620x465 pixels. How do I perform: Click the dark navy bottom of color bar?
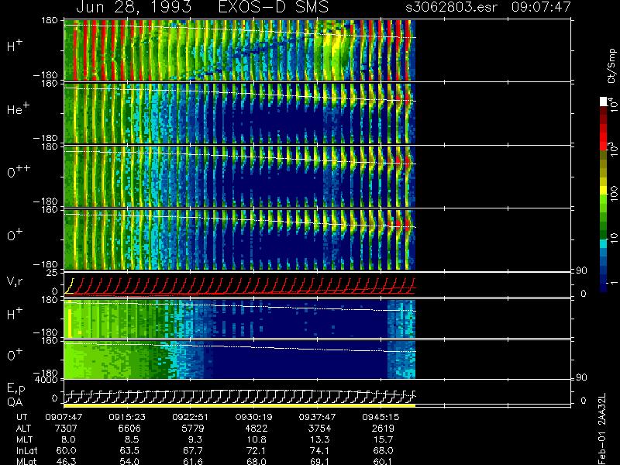coord(604,287)
